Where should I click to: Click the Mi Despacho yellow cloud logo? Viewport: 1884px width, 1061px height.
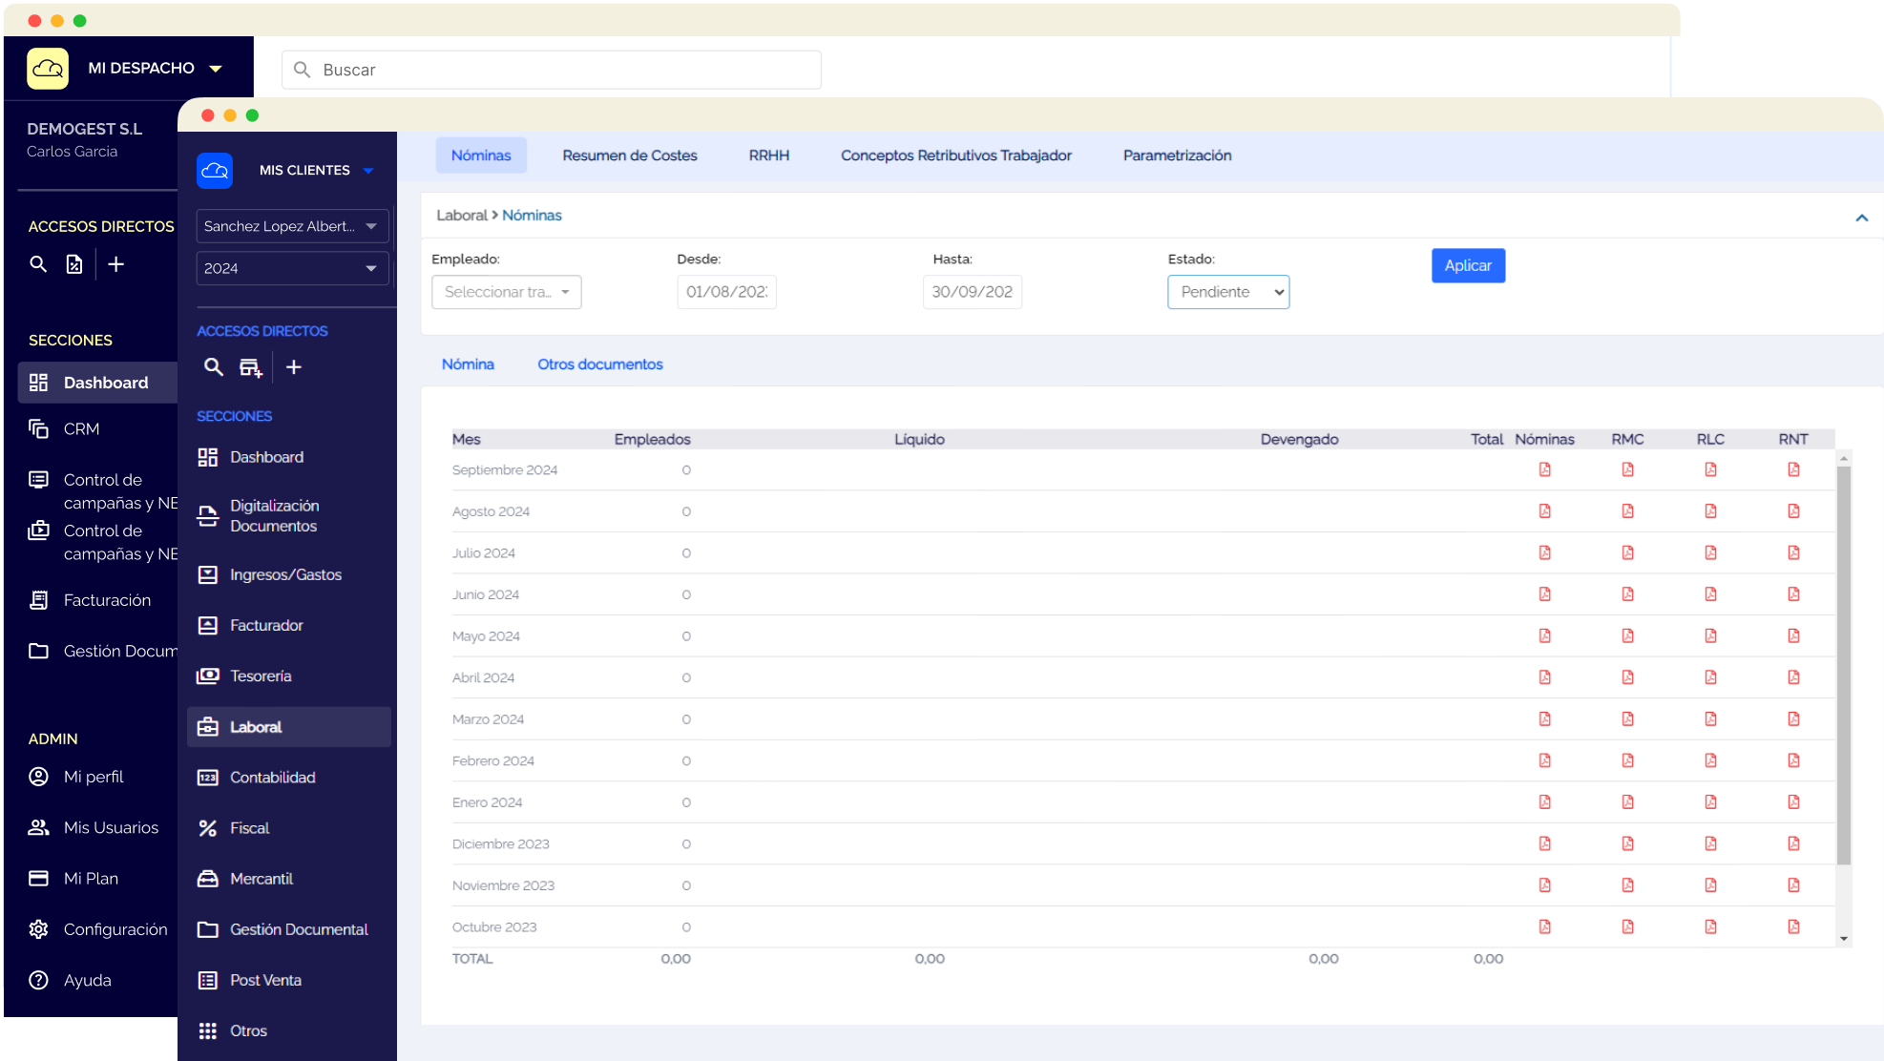pyautogui.click(x=48, y=69)
